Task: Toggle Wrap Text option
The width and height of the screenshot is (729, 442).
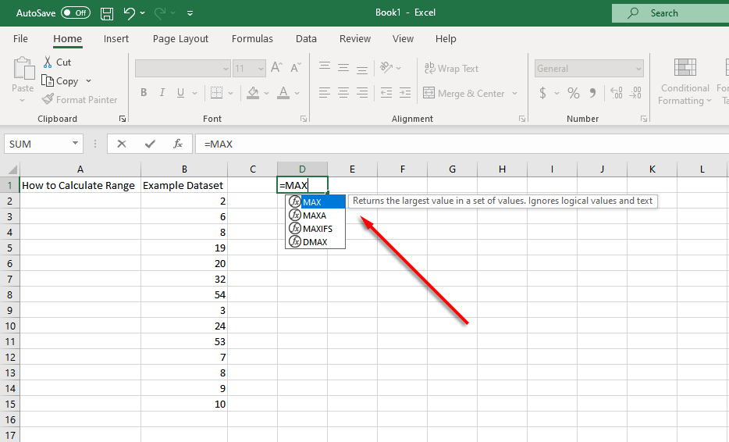Action: pos(451,69)
